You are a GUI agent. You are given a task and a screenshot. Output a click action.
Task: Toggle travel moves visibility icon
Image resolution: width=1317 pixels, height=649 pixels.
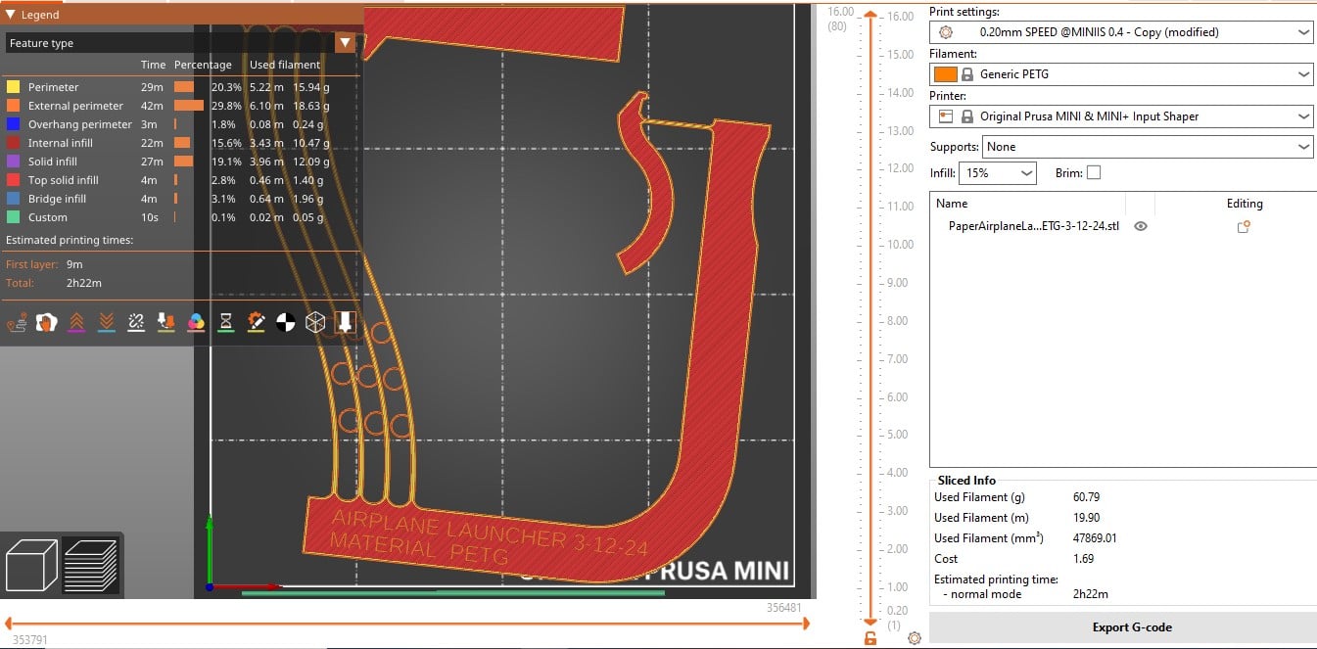coord(16,322)
